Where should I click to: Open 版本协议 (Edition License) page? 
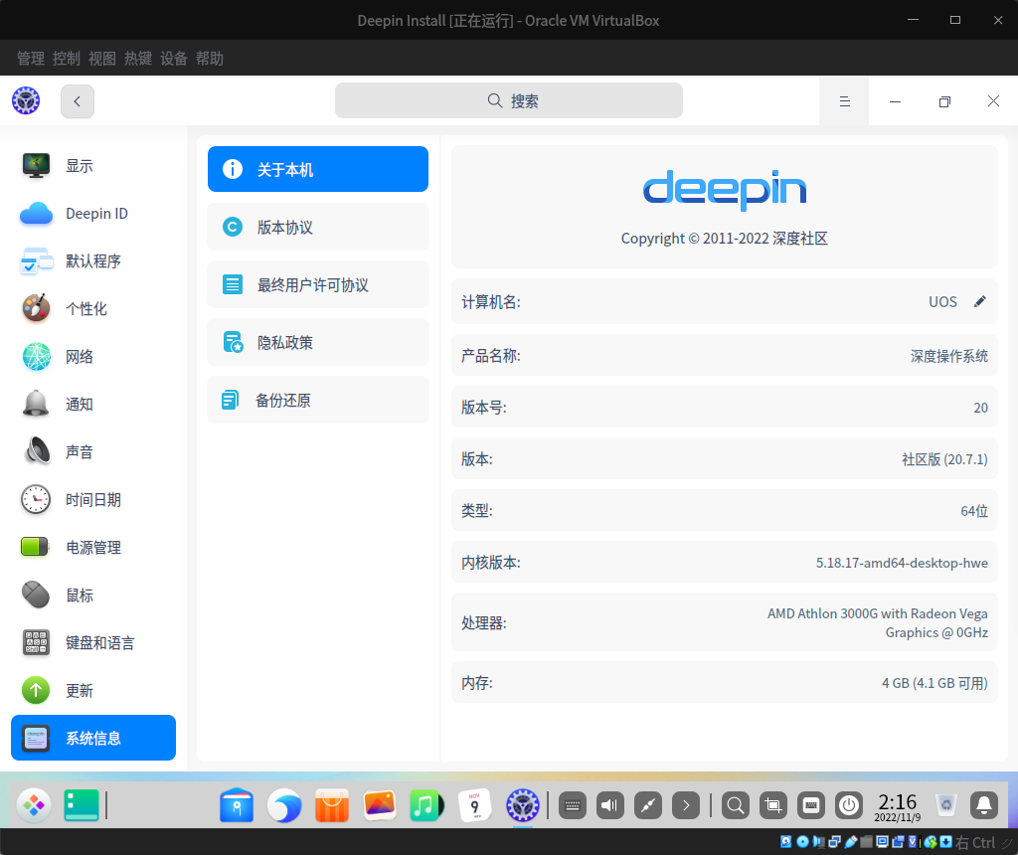click(x=318, y=227)
